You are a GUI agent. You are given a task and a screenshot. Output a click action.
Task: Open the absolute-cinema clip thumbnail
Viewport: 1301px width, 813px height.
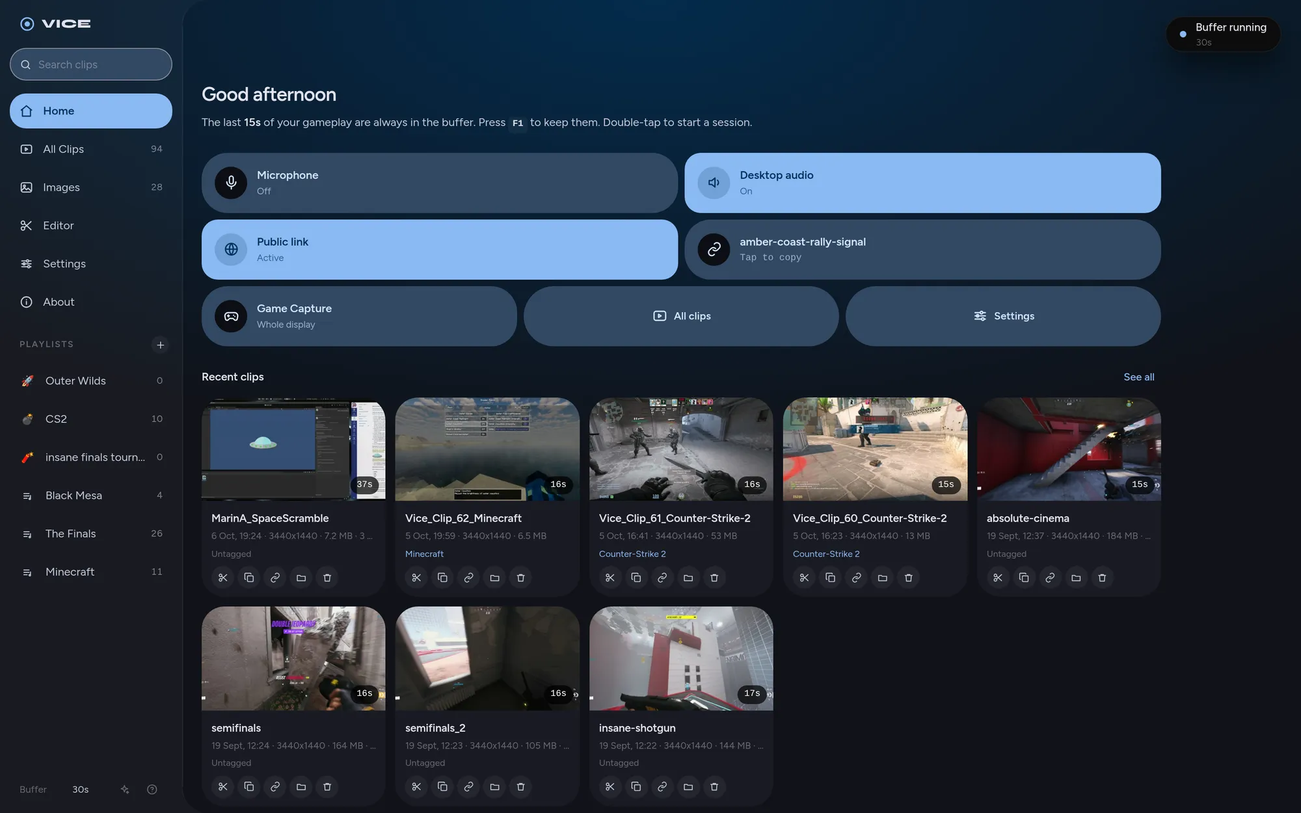pyautogui.click(x=1069, y=449)
